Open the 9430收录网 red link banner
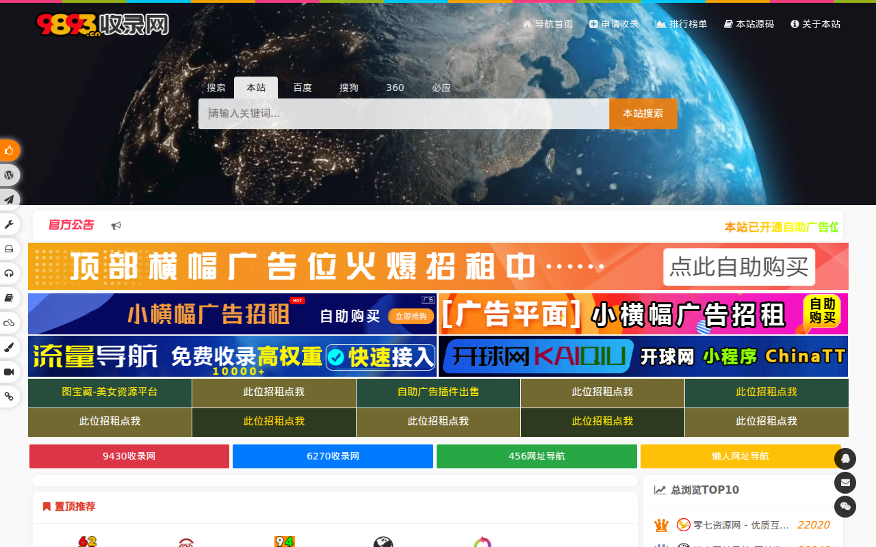Viewport: 876px width, 547px height. tap(129, 456)
